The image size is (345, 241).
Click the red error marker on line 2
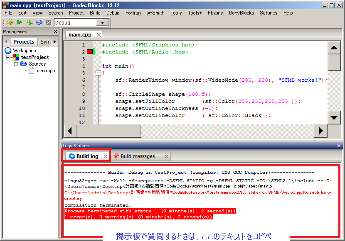click(89, 52)
